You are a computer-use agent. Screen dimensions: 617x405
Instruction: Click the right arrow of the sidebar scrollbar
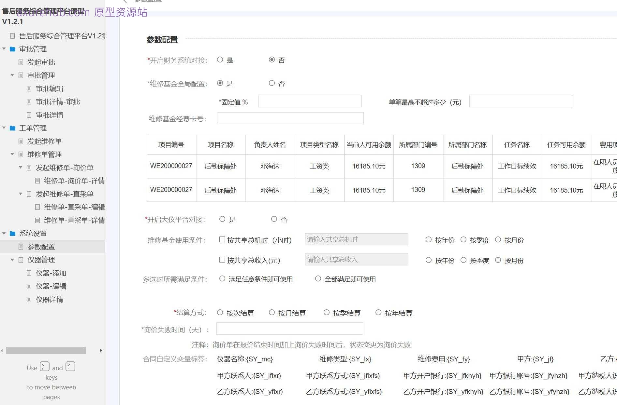[x=101, y=350]
